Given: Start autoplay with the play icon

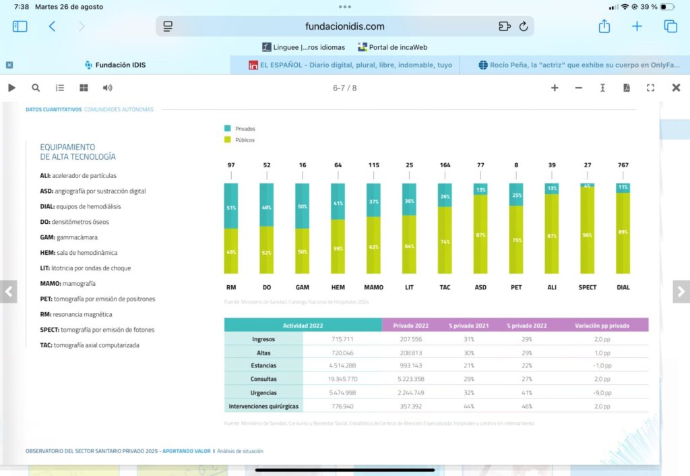Looking at the screenshot, I should pos(11,88).
